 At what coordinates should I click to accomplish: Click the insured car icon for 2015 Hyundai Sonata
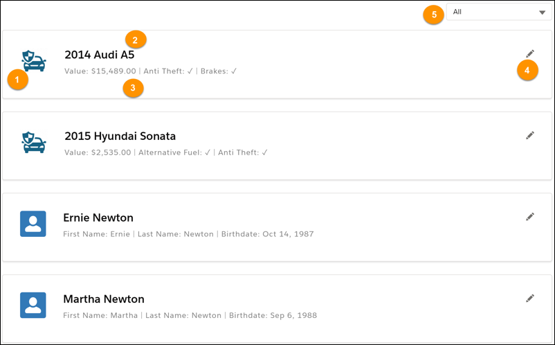(34, 143)
